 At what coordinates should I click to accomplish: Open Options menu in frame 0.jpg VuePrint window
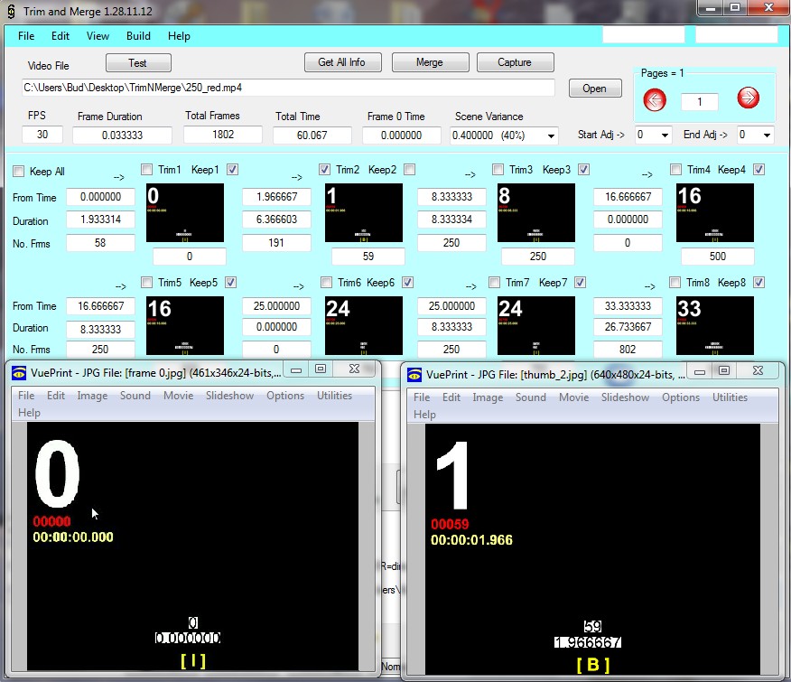(285, 396)
